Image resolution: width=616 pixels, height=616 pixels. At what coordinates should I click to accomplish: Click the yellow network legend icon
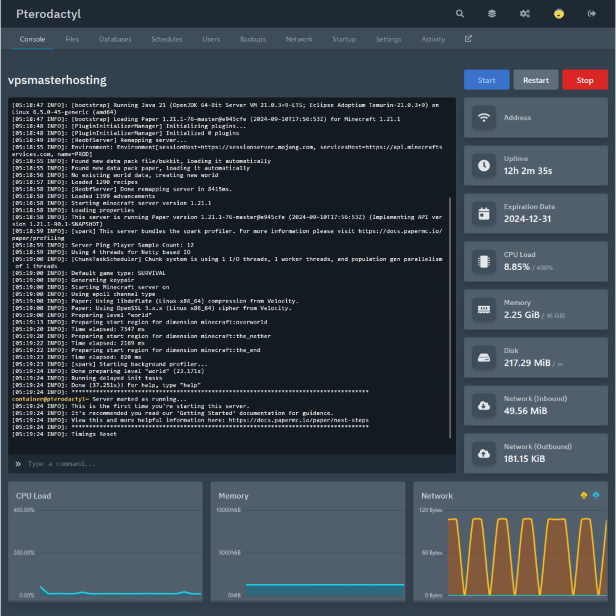584,495
